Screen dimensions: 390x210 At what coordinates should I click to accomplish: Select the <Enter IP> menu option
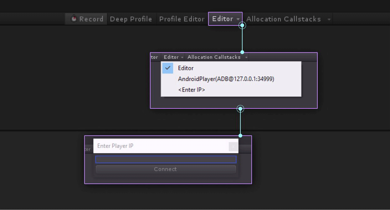[191, 90]
